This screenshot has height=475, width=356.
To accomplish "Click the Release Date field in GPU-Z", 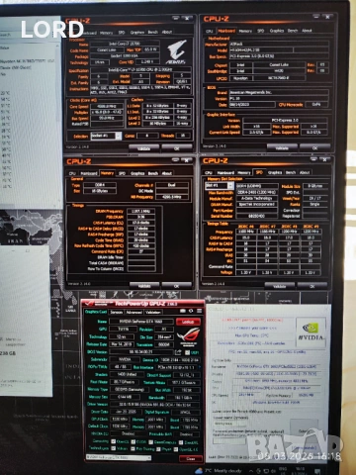I will pyautogui.click(x=122, y=344).
